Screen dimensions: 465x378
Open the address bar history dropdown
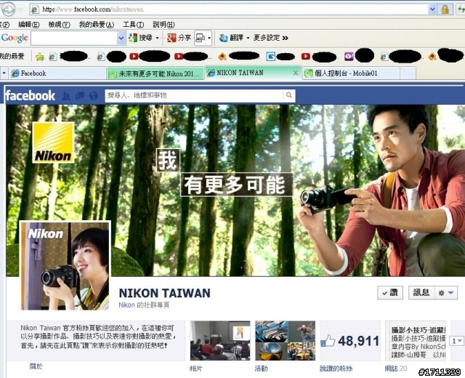pyautogui.click(x=432, y=9)
